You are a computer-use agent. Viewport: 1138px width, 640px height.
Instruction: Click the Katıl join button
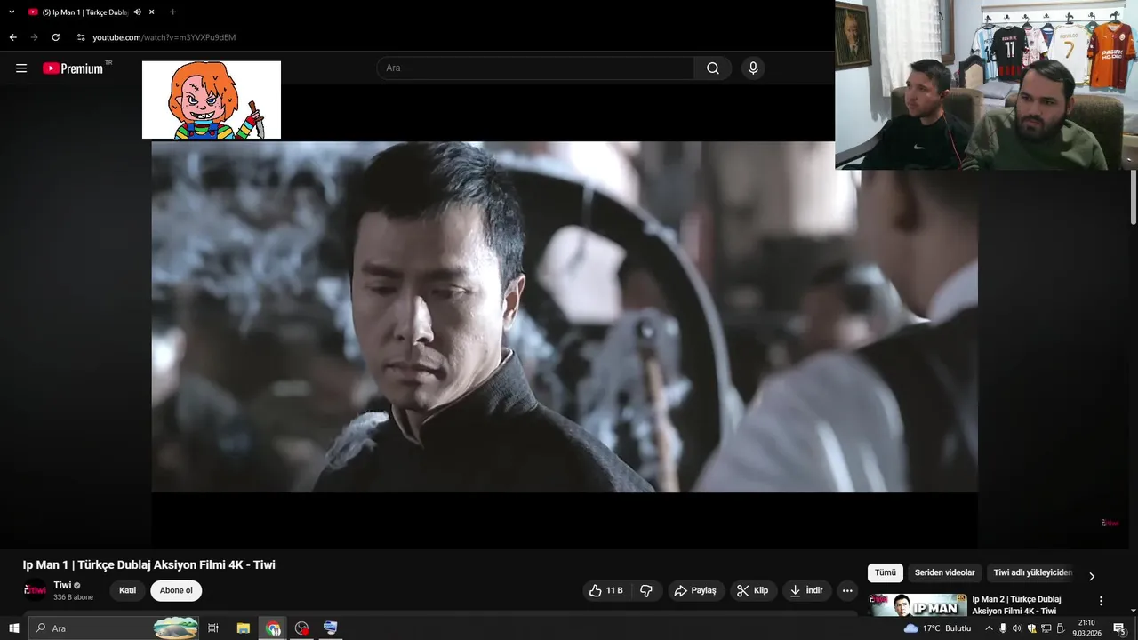click(x=128, y=590)
